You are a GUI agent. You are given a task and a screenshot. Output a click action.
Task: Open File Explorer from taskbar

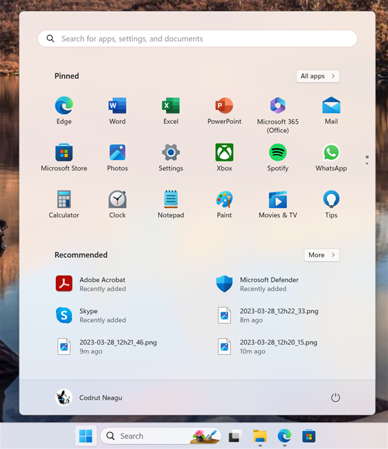(260, 436)
